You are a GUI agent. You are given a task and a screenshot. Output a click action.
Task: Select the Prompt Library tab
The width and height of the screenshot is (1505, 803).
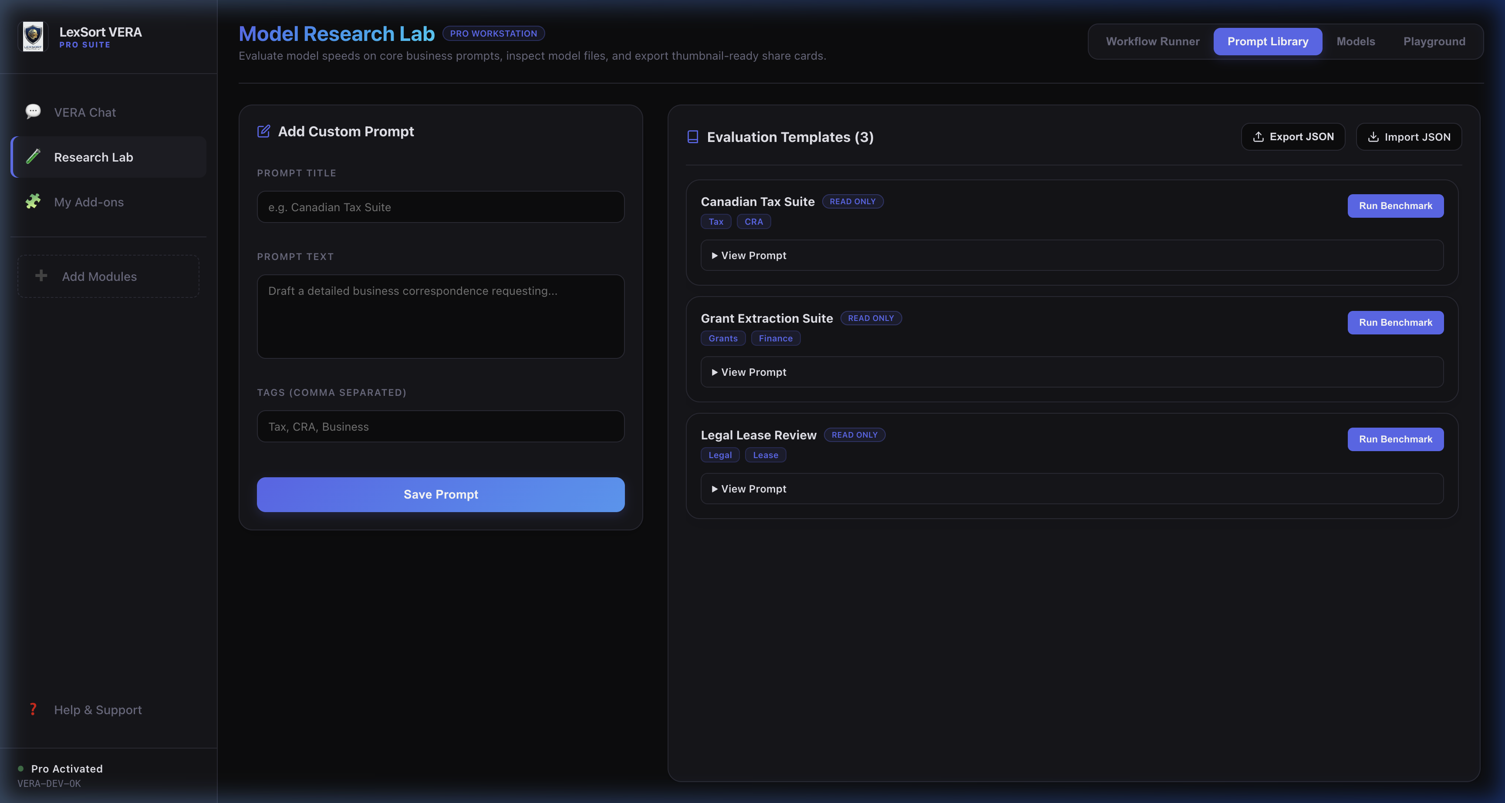(1268, 41)
